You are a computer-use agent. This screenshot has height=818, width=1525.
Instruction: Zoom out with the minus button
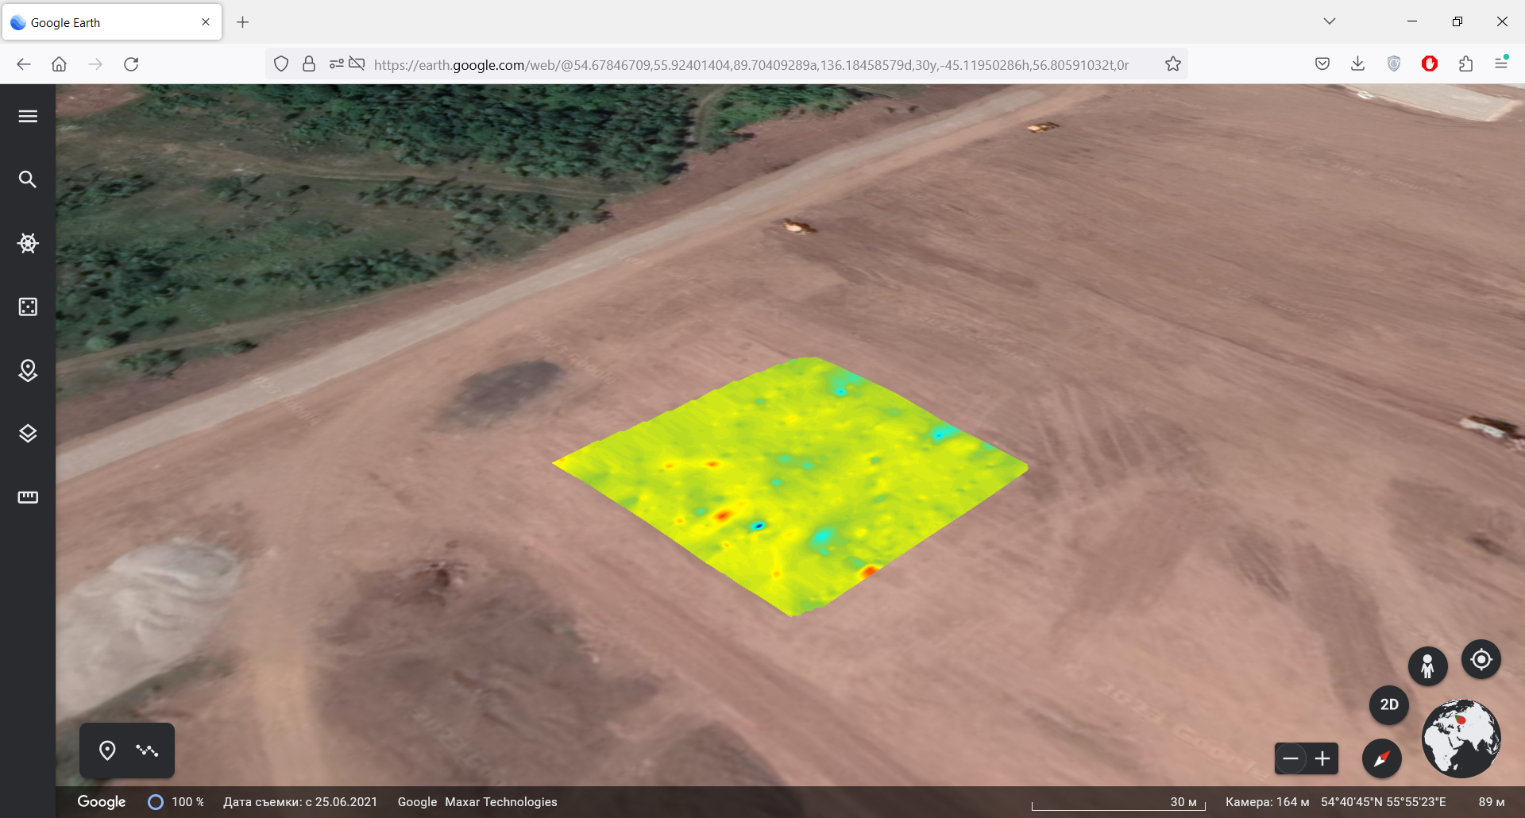[x=1291, y=758]
